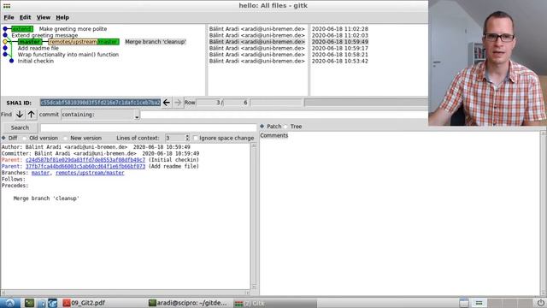Click the Initial checkin commit node
This screenshot has width=547, height=308.
(x=11, y=61)
